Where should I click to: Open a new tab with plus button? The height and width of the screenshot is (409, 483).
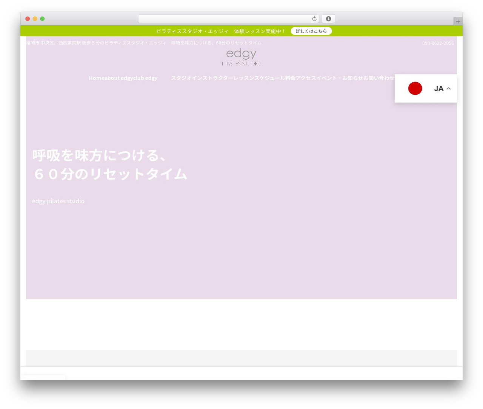458,22
